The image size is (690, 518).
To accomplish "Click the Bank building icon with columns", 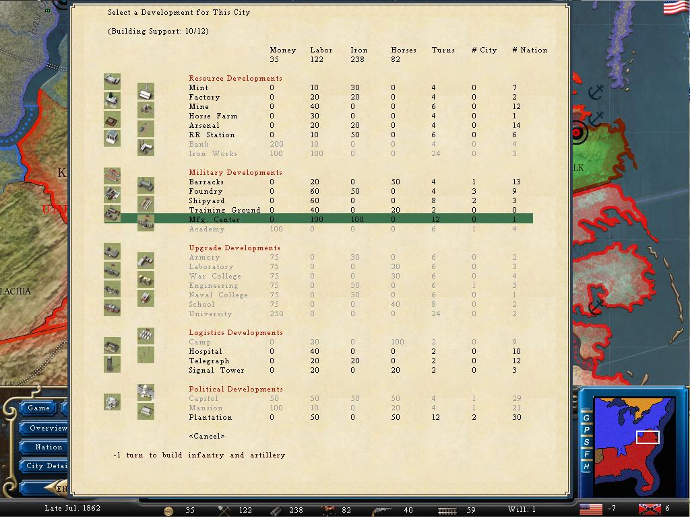I will 113,138.
